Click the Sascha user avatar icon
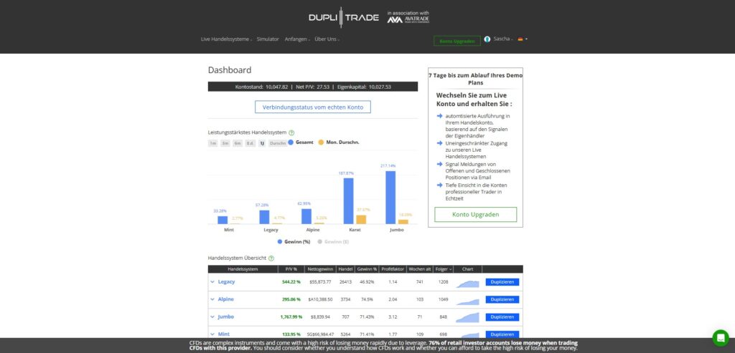The height and width of the screenshot is (353, 735). (x=487, y=39)
